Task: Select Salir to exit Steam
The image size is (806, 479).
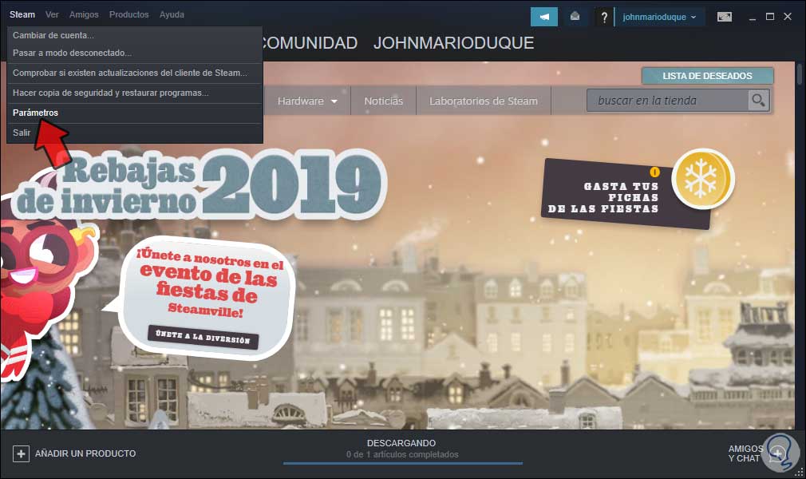Action: [x=135, y=133]
